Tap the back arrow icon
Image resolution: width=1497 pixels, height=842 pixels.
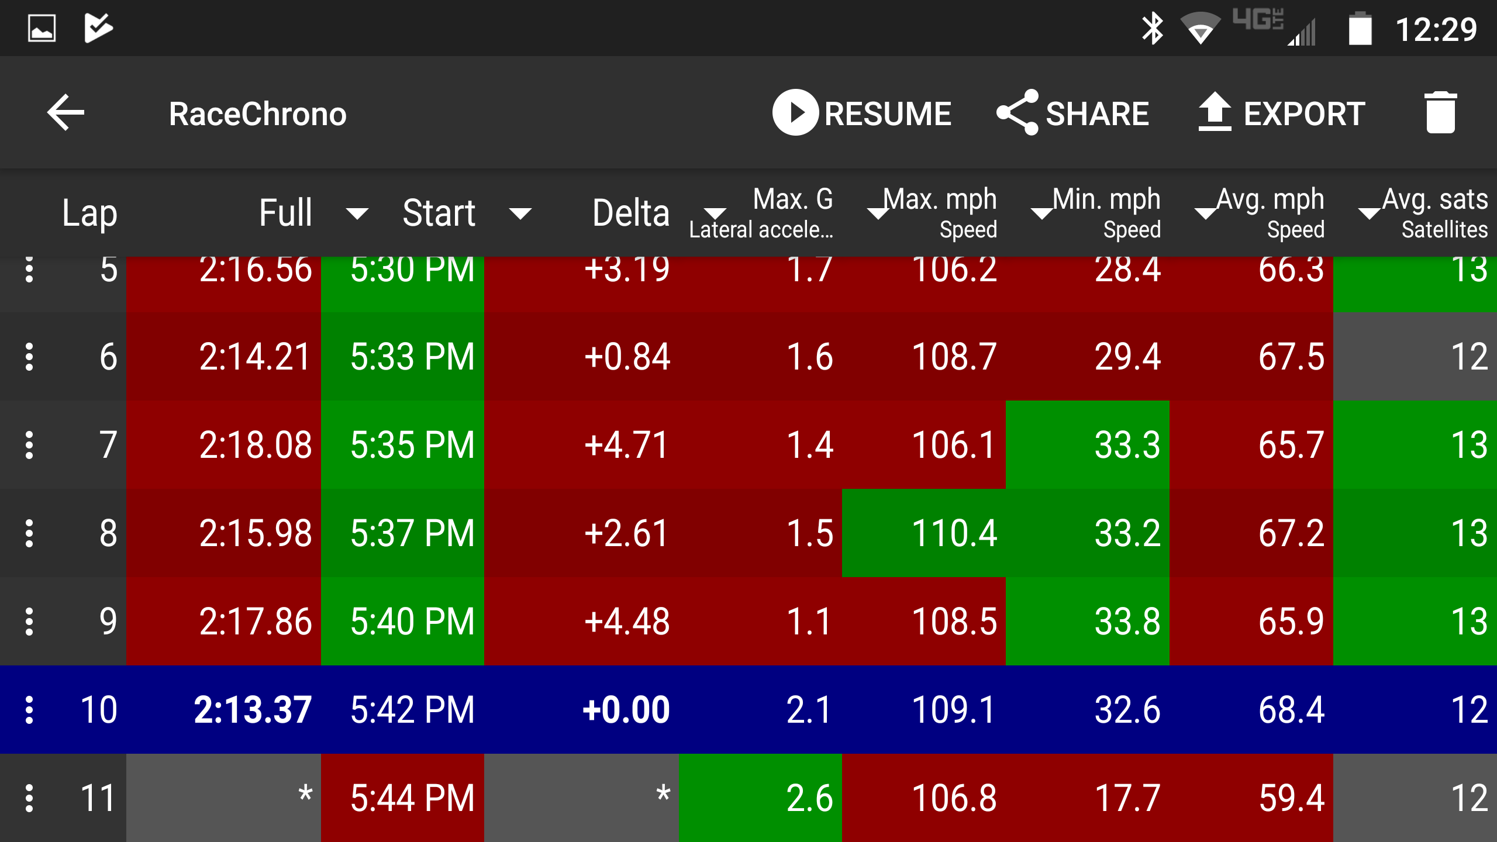click(x=65, y=112)
